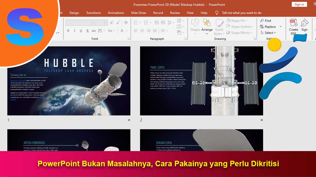Image resolution: width=316 pixels, height=177 pixels.
Task: Toggle justify paragraph alignment
Action: (155, 31)
